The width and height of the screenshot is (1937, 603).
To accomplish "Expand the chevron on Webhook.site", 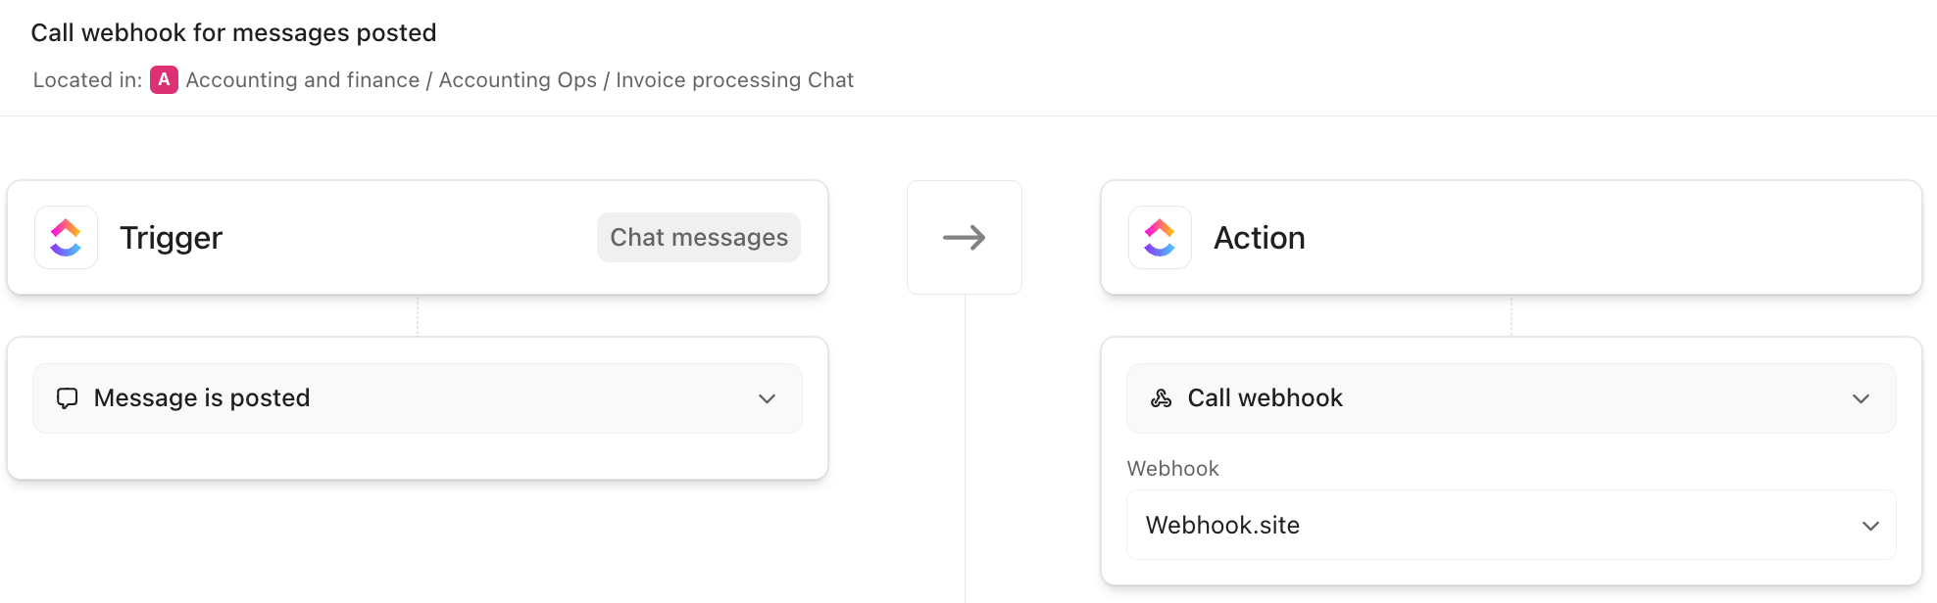I will point(1870,526).
